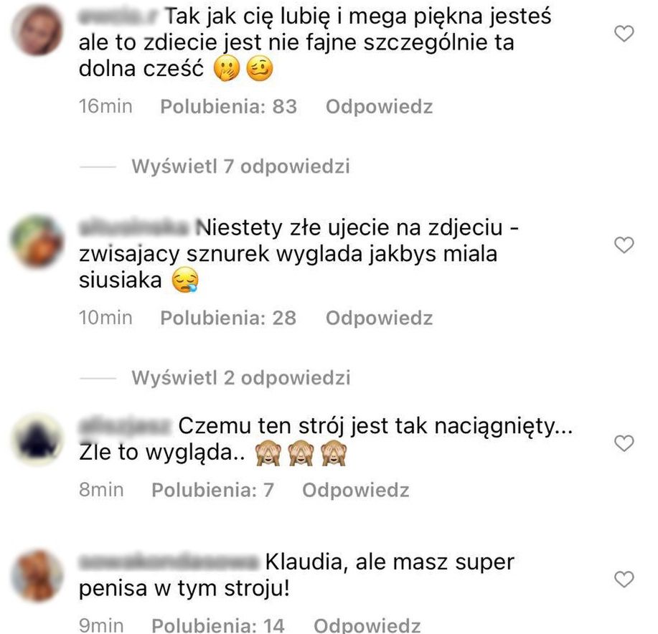The image size is (658, 634).
Task: Like the comment about "dolna cześć"
Action: tap(624, 34)
